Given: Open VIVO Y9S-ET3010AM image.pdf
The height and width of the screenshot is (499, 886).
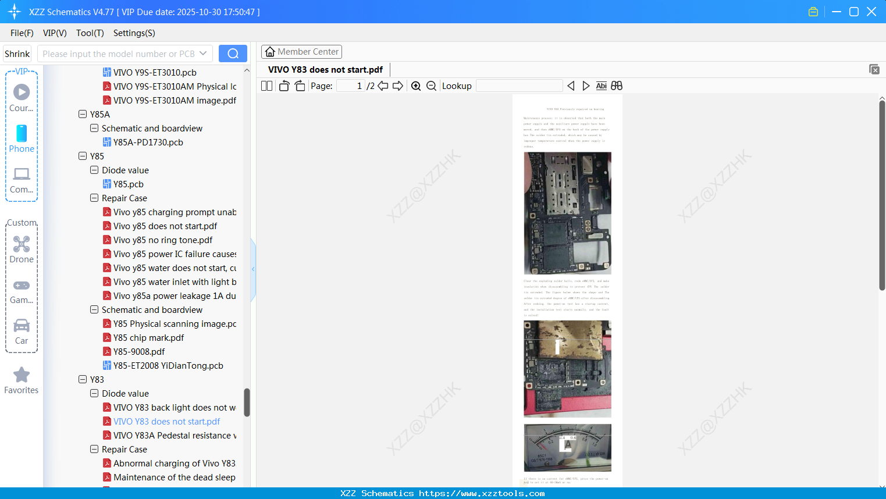Looking at the screenshot, I should tap(175, 100).
